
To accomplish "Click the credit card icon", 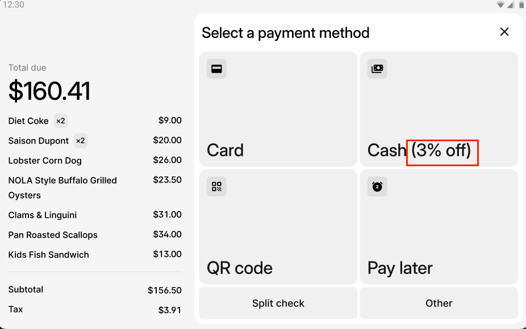I will tap(216, 69).
